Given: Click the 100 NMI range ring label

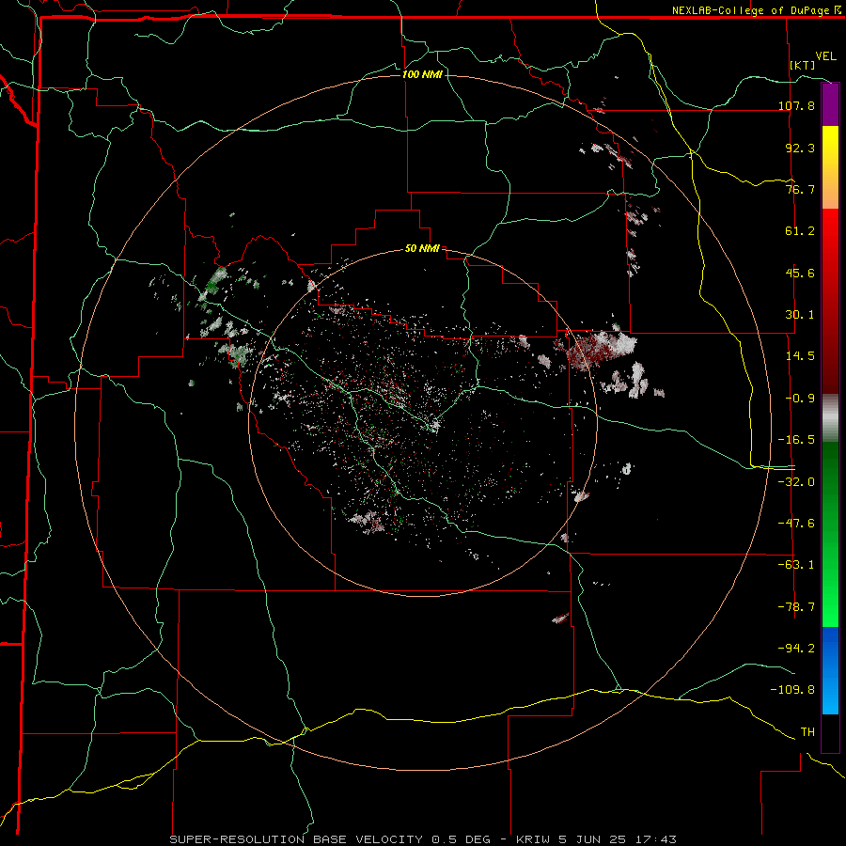Looking at the screenshot, I should [x=422, y=74].
